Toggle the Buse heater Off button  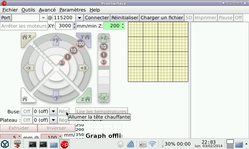27,111
